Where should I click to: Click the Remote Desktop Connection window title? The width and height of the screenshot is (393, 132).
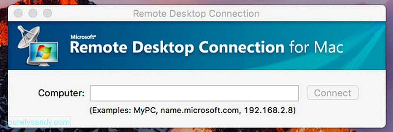click(x=196, y=13)
